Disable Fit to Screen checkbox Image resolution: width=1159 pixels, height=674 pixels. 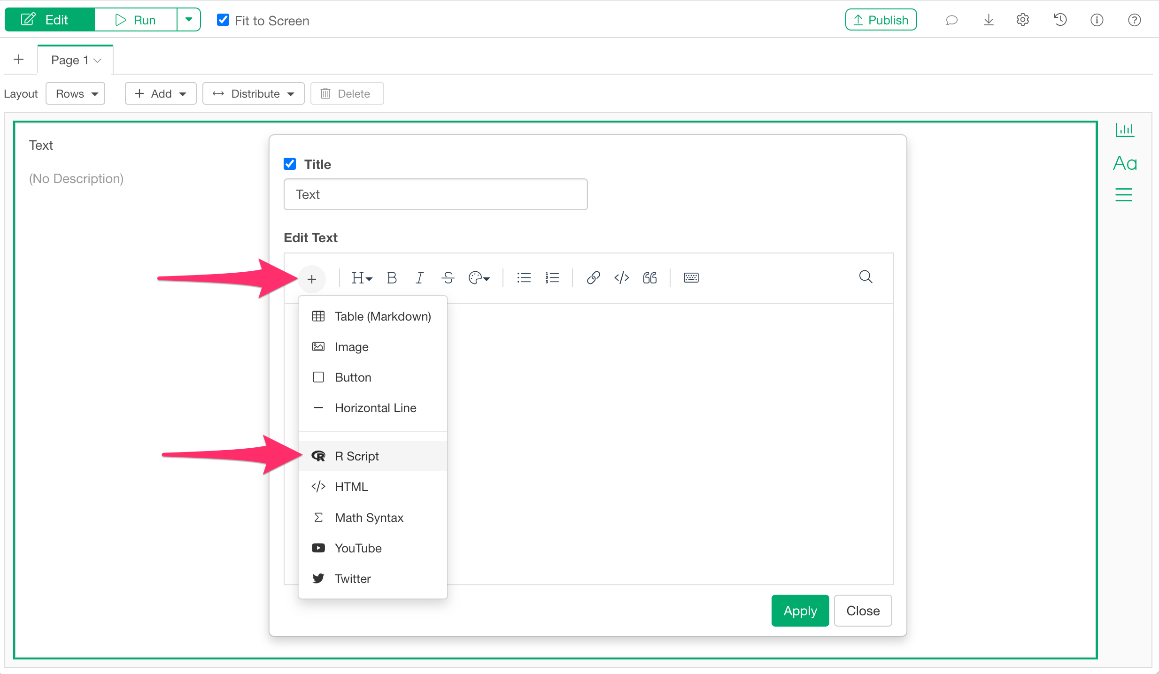pyautogui.click(x=223, y=20)
